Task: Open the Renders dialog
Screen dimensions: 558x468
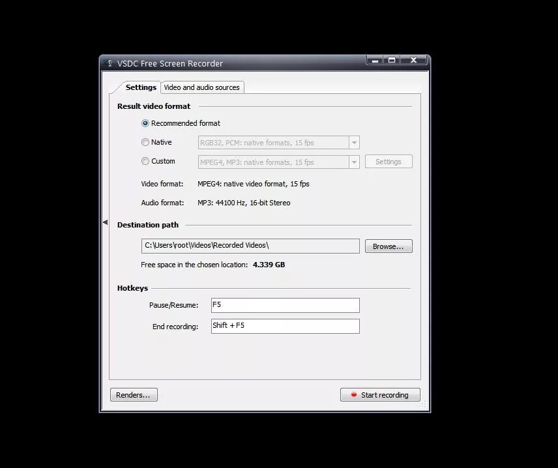Action: click(x=134, y=394)
